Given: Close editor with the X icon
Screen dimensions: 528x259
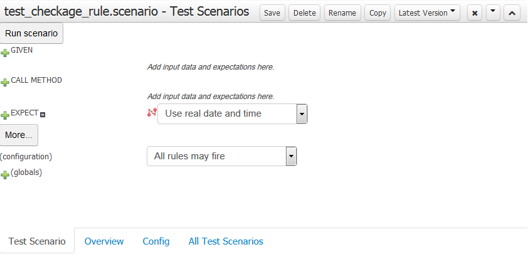Looking at the screenshot, I should [475, 13].
